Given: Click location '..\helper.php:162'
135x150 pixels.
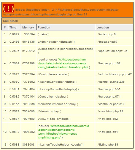Looking at the screenshot, I should pyautogui.click(x=109, y=63).
